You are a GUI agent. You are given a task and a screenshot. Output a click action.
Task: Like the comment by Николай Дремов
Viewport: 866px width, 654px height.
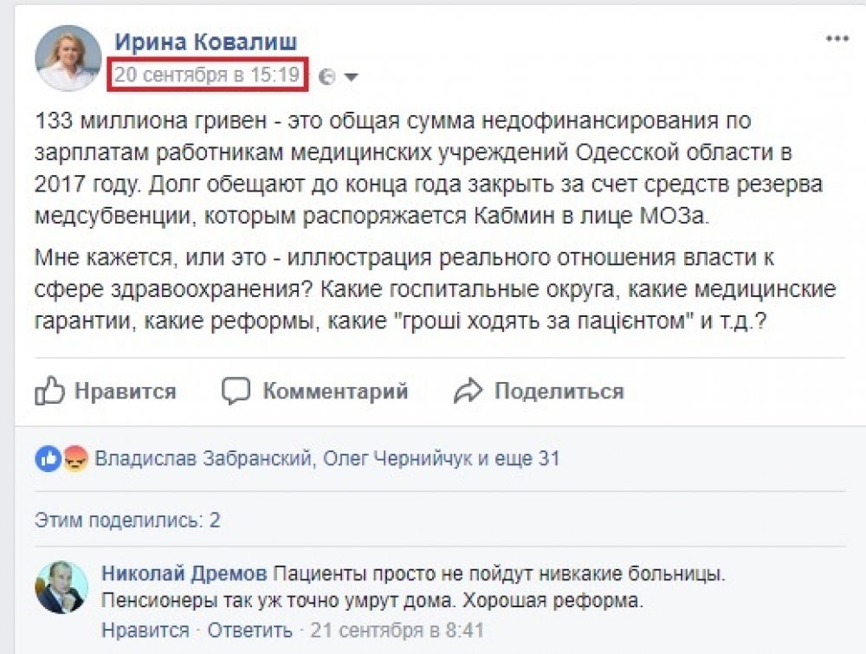pyautogui.click(x=145, y=630)
